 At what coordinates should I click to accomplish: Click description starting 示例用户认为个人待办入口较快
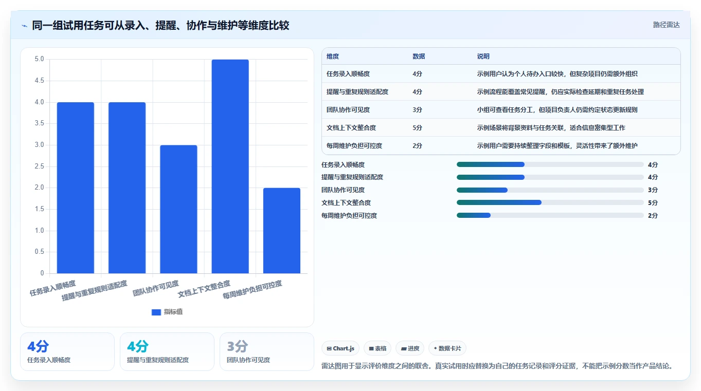click(558, 74)
